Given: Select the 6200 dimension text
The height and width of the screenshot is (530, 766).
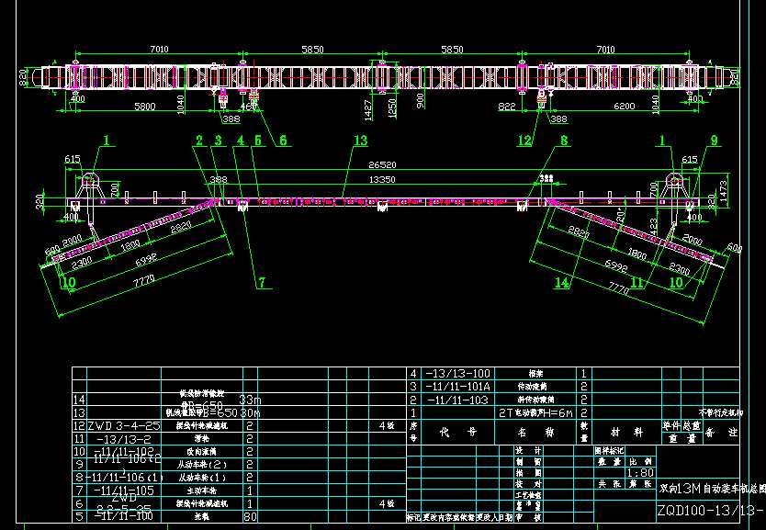Looking at the screenshot, I should click(624, 106).
